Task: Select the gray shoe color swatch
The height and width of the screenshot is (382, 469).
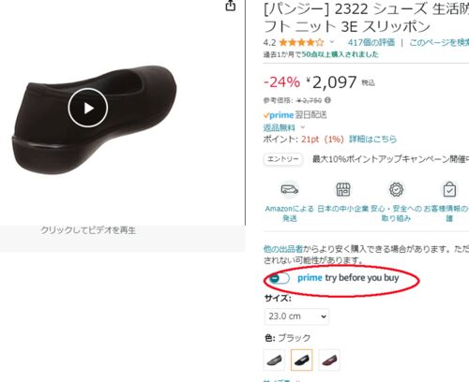Action: [274, 360]
